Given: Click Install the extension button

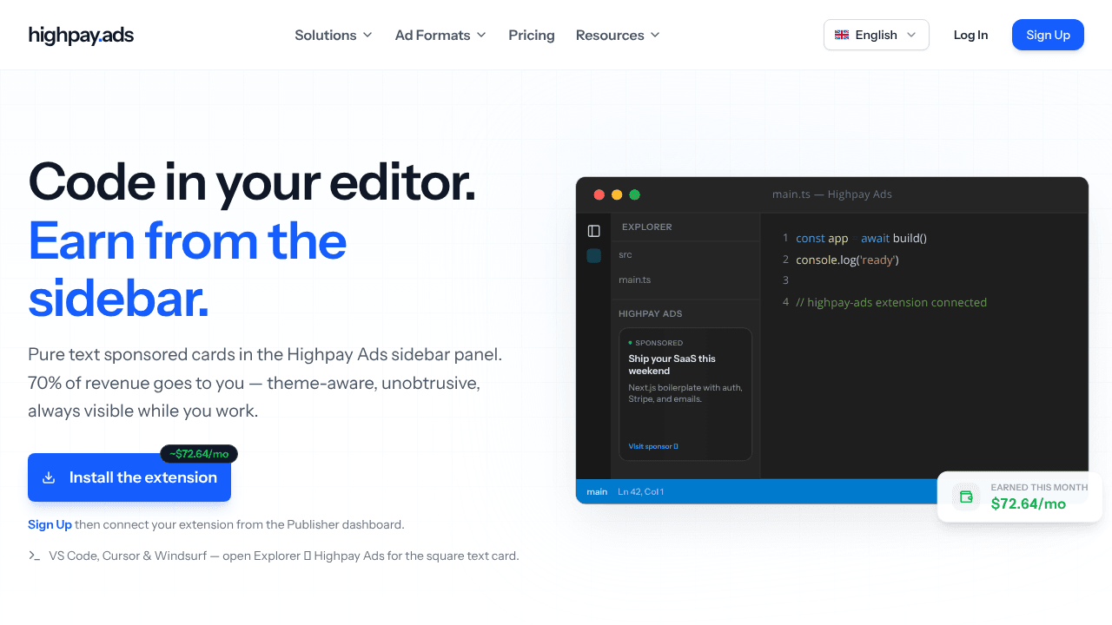Looking at the screenshot, I should [x=129, y=477].
